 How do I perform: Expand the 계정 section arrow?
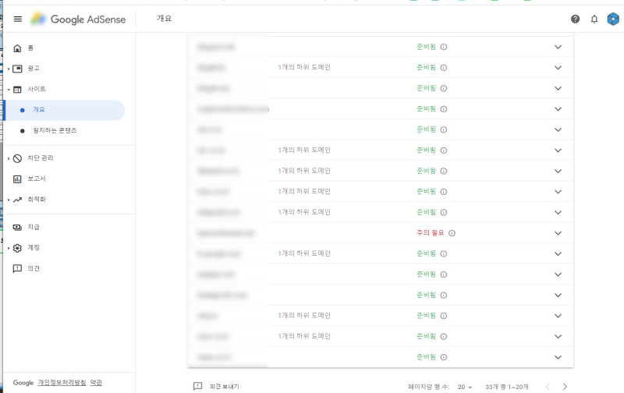(x=9, y=248)
